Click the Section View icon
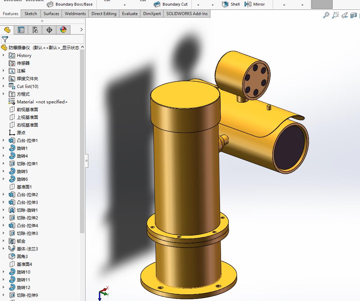 pos(354,15)
